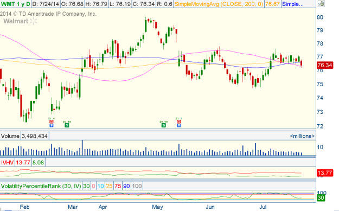The width and height of the screenshot is (339, 211).
Task: Click the 80 price axis label
Action: 320,17
